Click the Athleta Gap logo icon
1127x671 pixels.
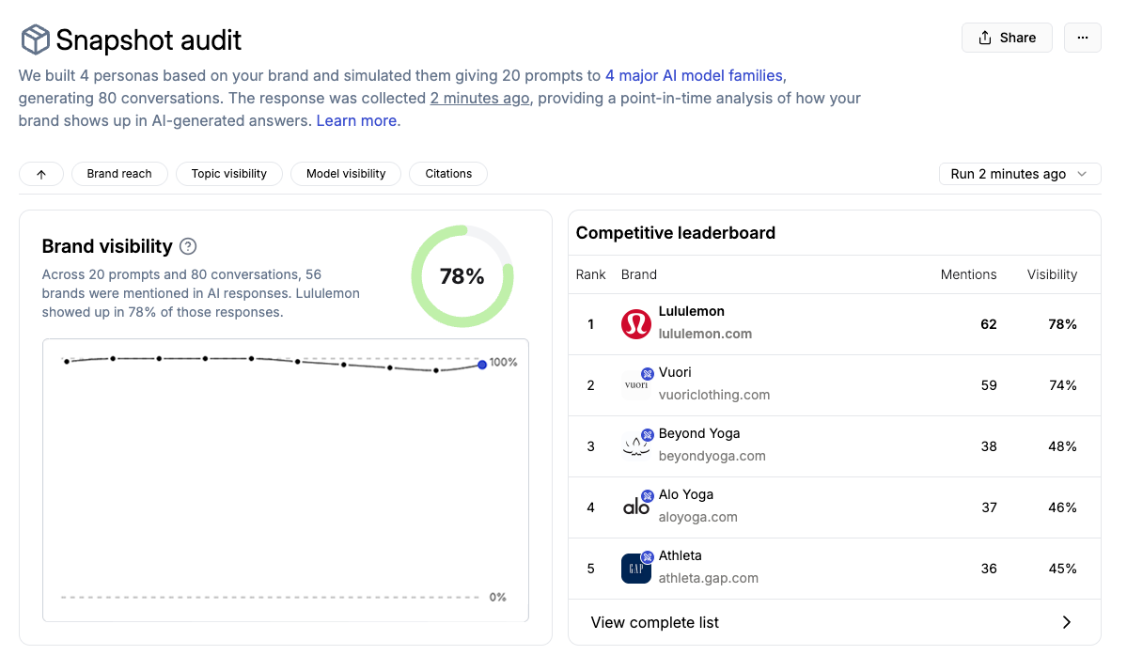(x=636, y=569)
